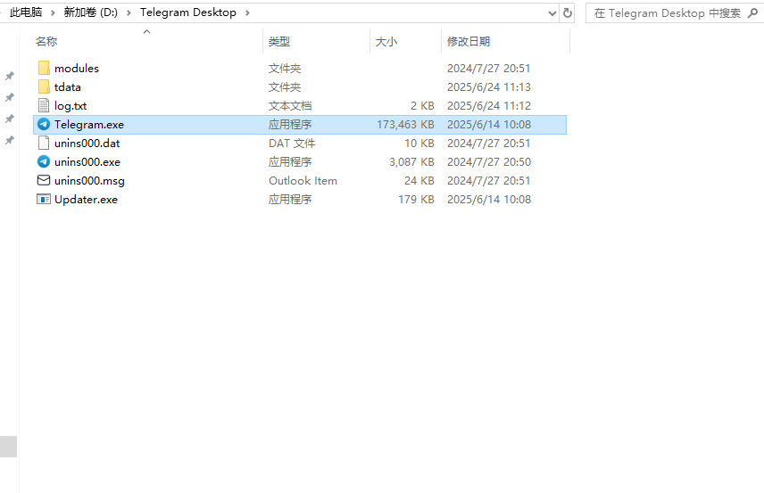This screenshot has width=764, height=493.
Task: Click the 2025/6/24 11:13 date cell
Action: [489, 87]
